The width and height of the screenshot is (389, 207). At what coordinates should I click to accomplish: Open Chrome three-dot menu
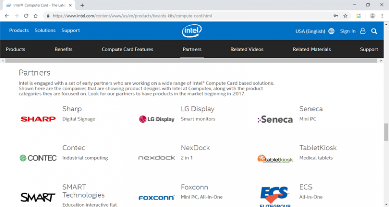383,16
